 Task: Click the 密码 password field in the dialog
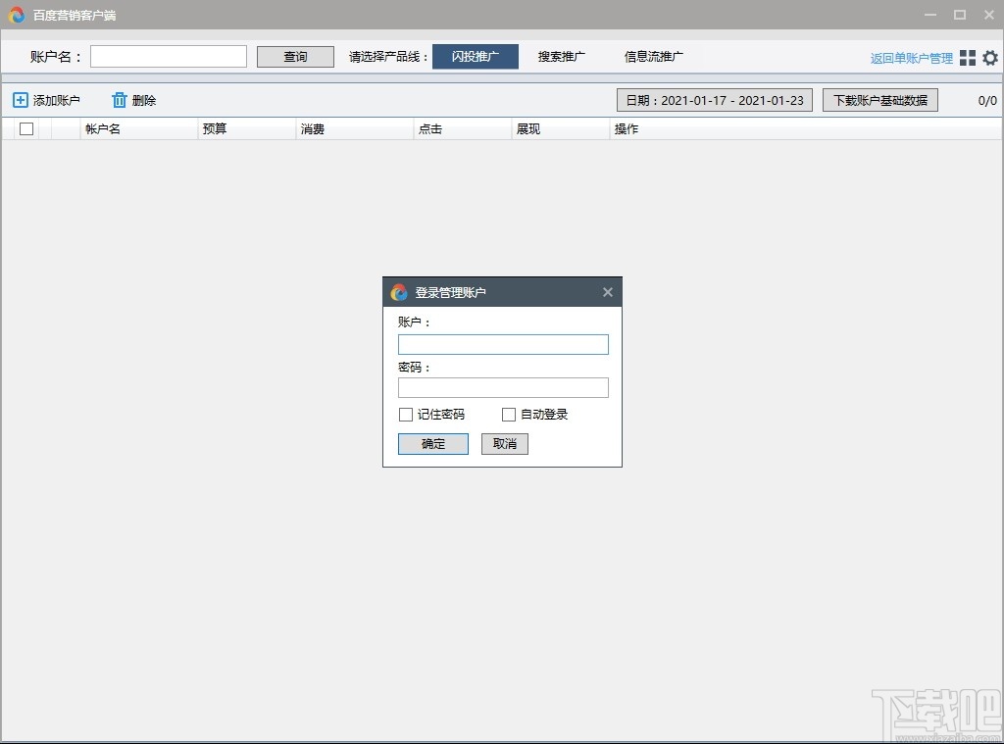click(x=503, y=387)
